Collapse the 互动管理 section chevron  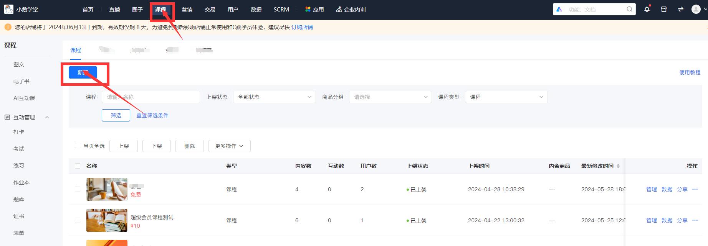coord(47,117)
